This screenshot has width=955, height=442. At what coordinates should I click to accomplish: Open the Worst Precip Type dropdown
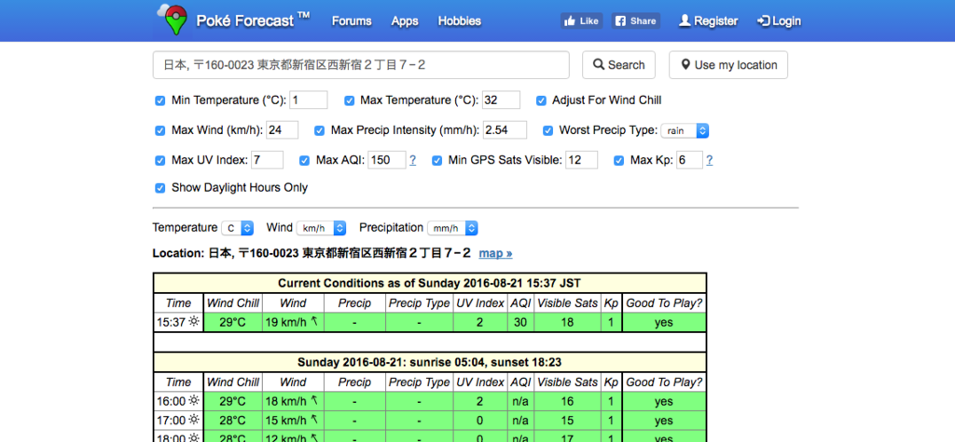tap(685, 130)
